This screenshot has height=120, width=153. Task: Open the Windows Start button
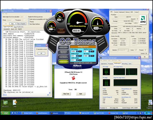(5, 113)
